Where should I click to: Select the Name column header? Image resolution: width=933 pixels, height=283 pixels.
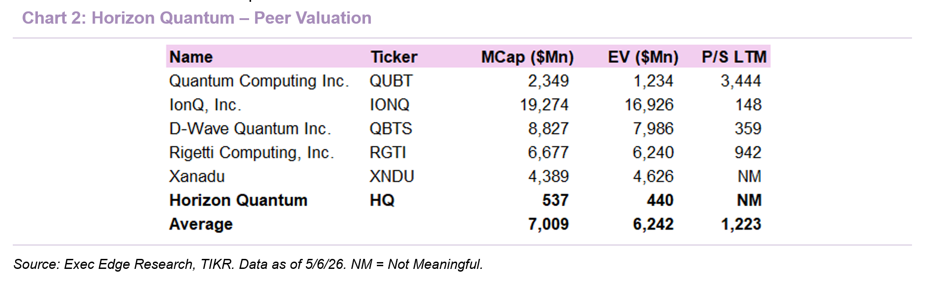(x=191, y=57)
